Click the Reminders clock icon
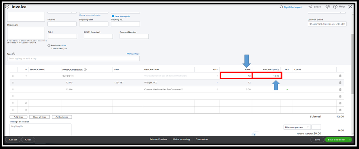The height and width of the screenshot is (149, 359). (49, 46)
